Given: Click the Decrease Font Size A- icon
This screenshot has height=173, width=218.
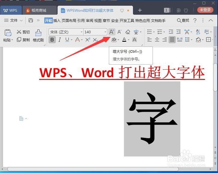Looking at the screenshot, I should click(119, 32).
